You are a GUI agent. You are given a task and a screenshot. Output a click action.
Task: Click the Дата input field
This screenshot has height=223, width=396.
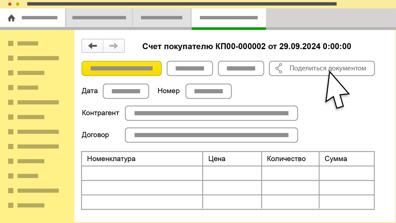pyautogui.click(x=126, y=91)
